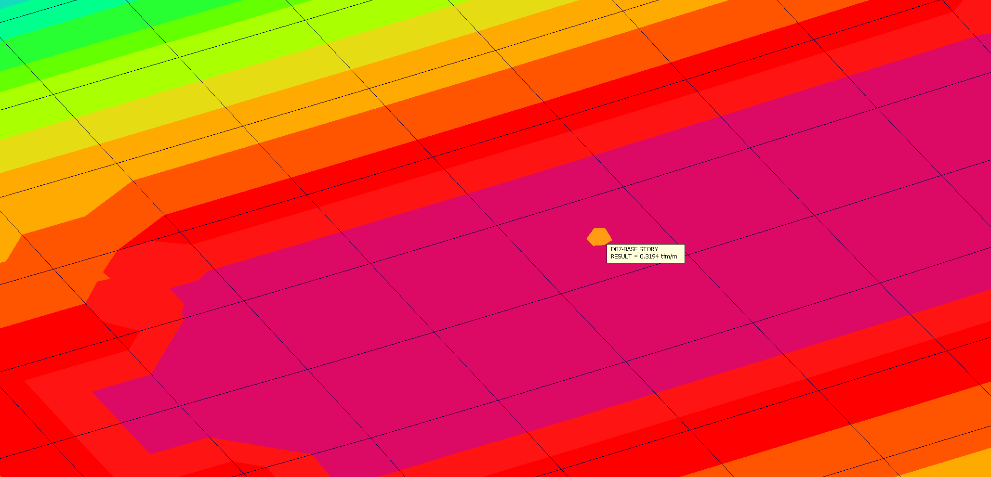Select the D07-BASE STORY label in tooltip
This screenshot has width=991, height=477.
(634, 249)
